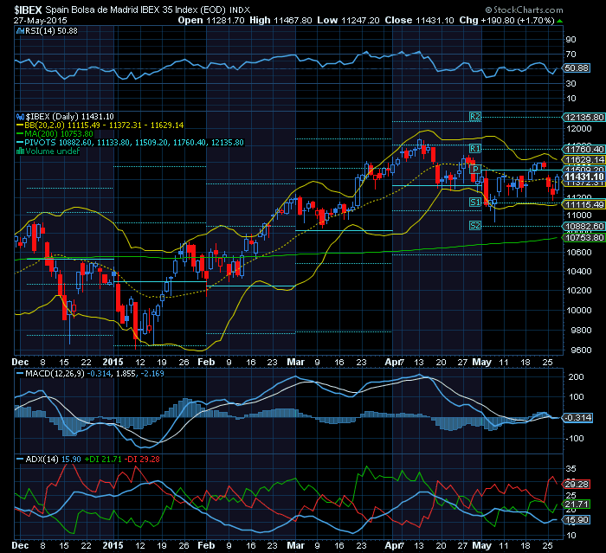Click the green 21.71 axis value tag

click(577, 505)
